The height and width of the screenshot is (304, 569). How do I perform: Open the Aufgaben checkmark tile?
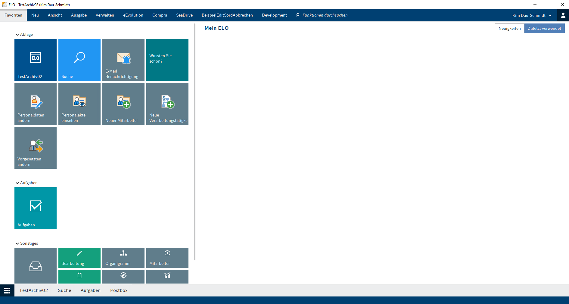point(36,208)
